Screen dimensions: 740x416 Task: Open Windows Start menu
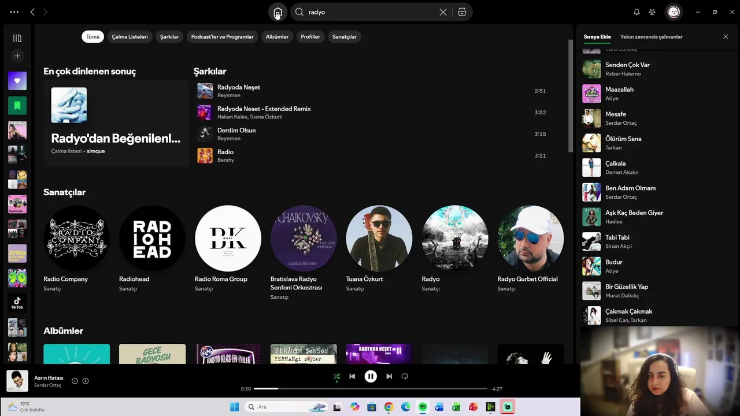coord(234,407)
